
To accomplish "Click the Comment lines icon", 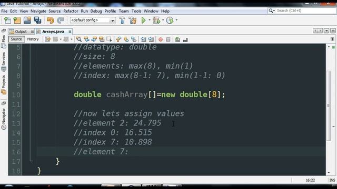I will [x=177, y=39].
